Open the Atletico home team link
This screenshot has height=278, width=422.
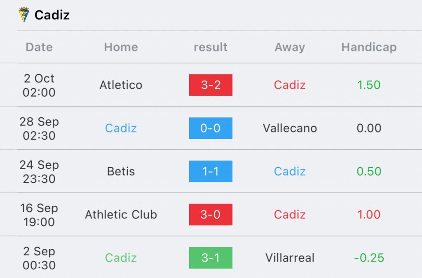click(121, 85)
